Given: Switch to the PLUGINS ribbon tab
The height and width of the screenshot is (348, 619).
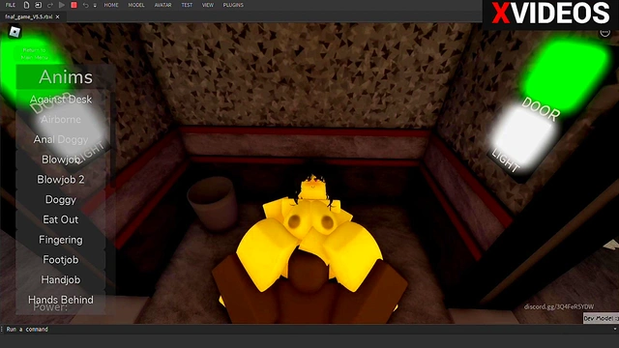Looking at the screenshot, I should [x=233, y=5].
